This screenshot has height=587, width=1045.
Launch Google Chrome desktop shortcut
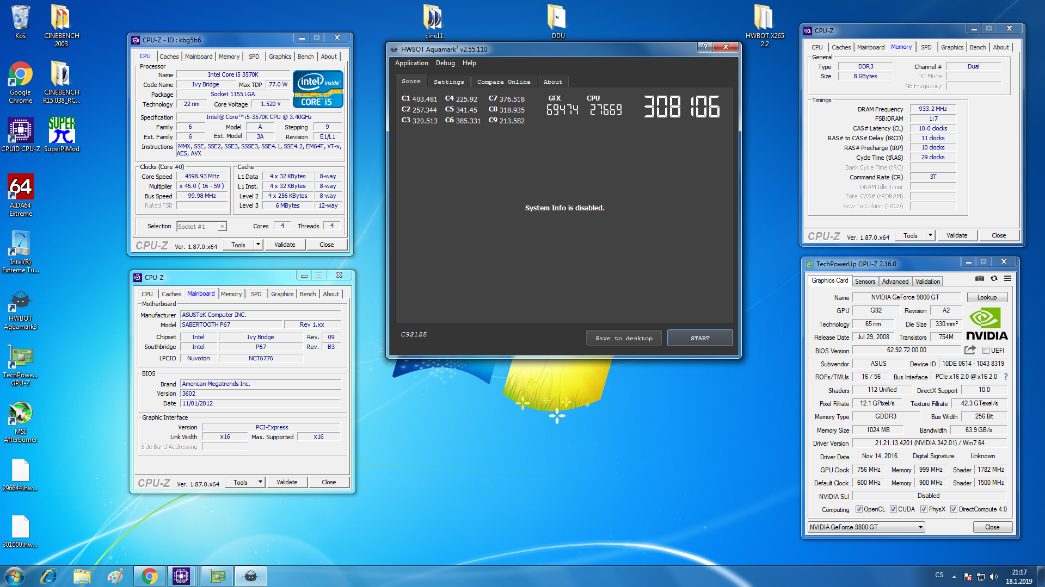click(x=20, y=82)
